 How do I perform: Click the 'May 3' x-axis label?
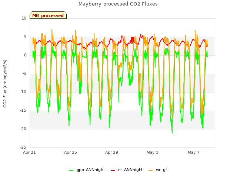coord(153,152)
